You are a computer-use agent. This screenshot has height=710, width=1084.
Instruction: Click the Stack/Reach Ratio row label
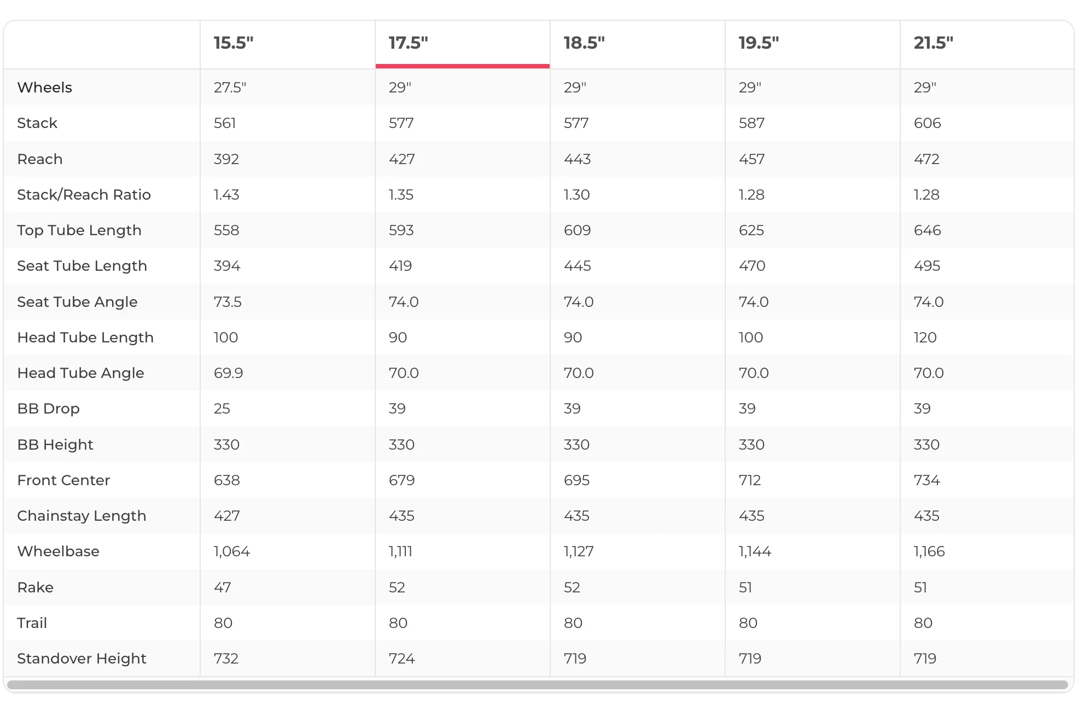click(x=84, y=195)
